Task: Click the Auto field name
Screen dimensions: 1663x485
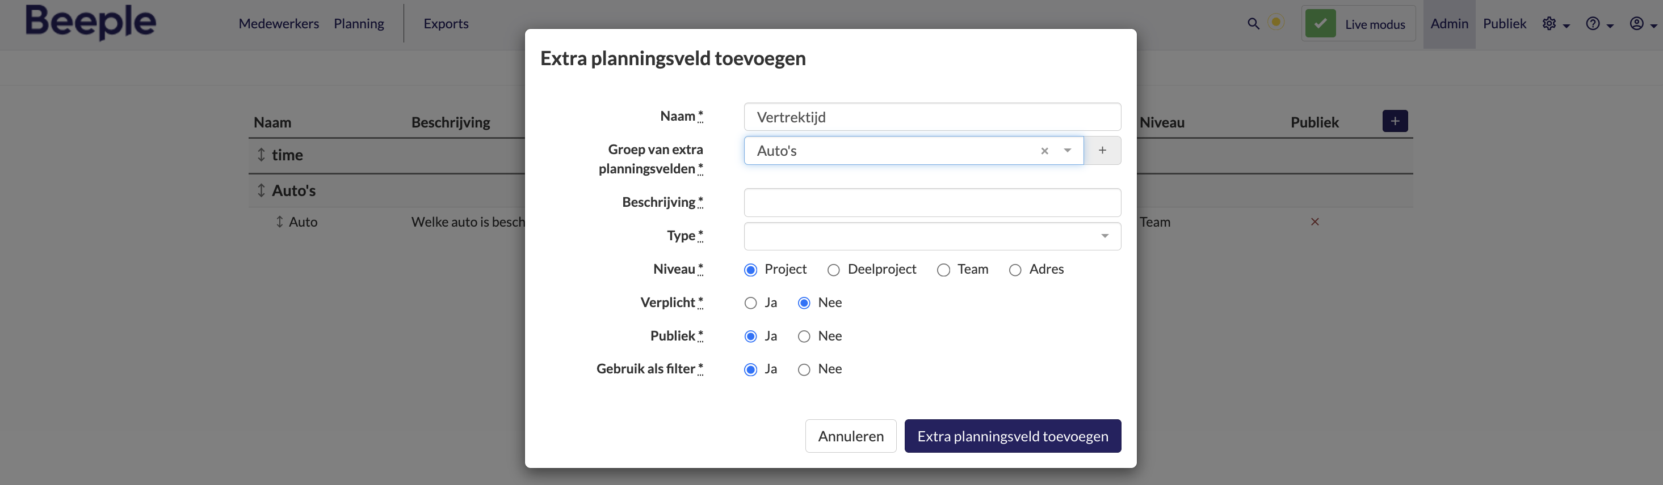Action: click(x=303, y=222)
